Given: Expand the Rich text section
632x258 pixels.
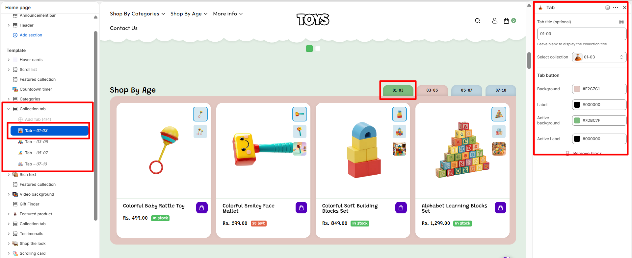Looking at the screenshot, I should 9,175.
